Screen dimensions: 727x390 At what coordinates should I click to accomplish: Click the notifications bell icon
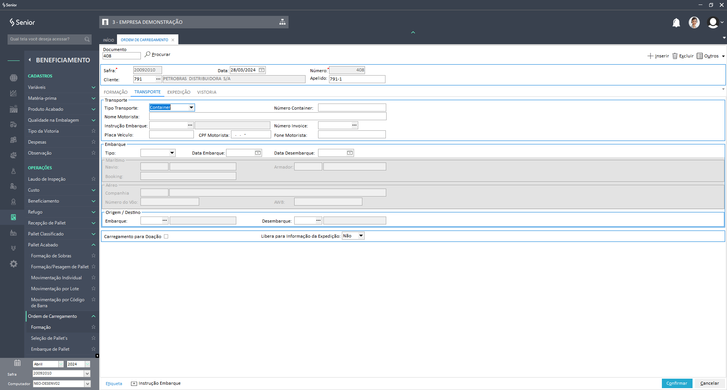tap(676, 23)
